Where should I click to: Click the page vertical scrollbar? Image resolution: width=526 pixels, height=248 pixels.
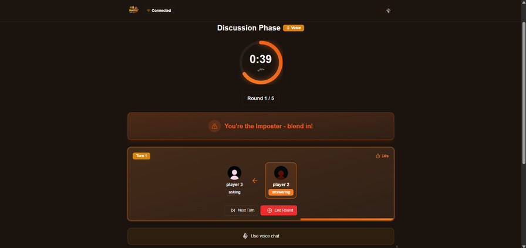pyautogui.click(x=524, y=93)
